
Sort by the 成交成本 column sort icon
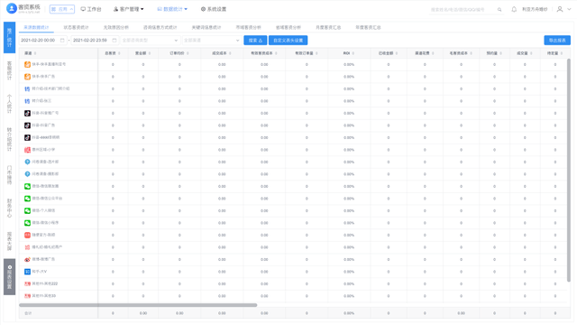(x=230, y=53)
